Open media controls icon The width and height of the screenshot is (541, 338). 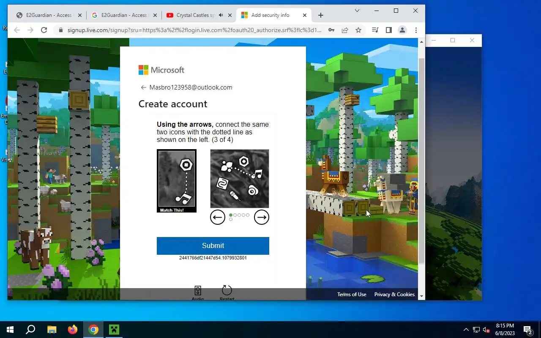pos(375,30)
